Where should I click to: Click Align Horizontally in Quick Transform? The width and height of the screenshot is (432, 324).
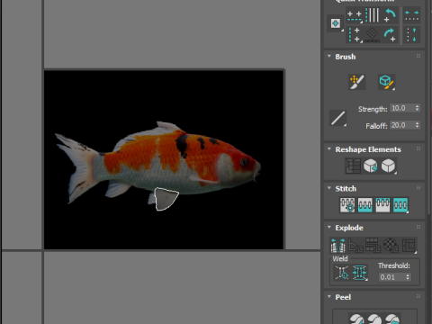(355, 15)
